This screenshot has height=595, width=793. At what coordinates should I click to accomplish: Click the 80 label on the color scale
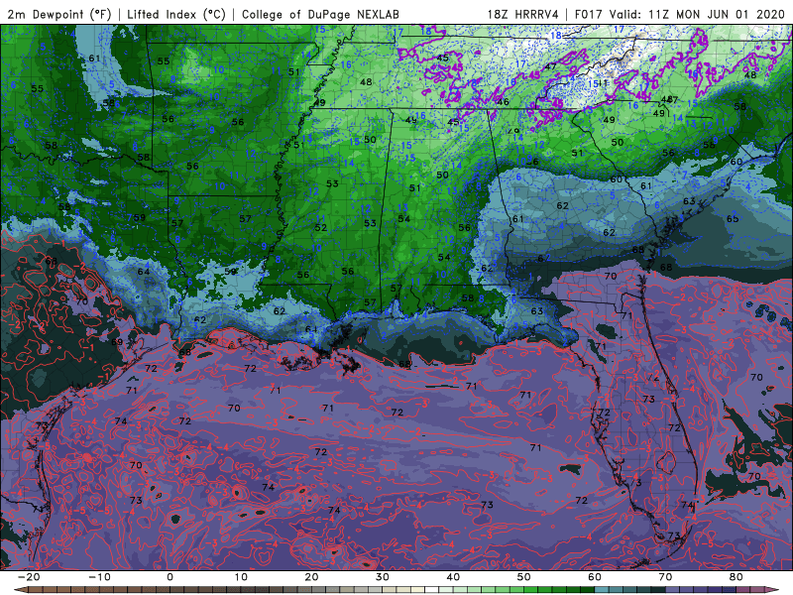[736, 577]
